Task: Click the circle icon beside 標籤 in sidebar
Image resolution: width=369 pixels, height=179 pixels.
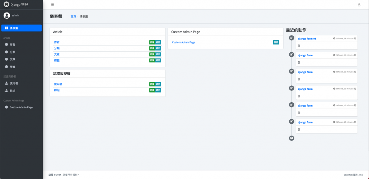Action: (x=6, y=67)
